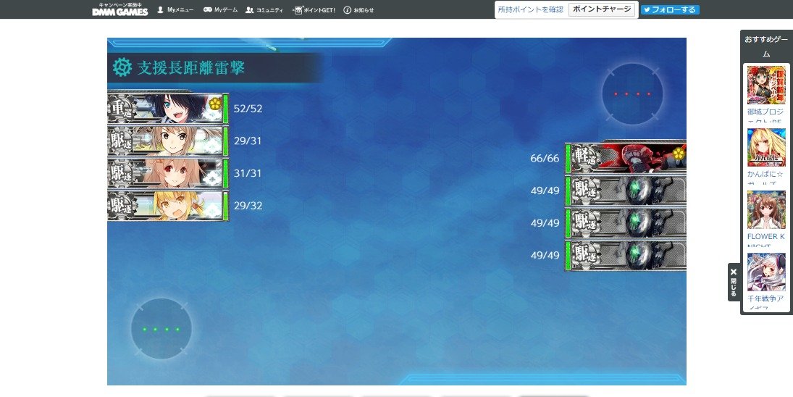The height and width of the screenshot is (397, 793).
Task: Select the destroyer card with 29/32 HP
Action: tap(168, 205)
